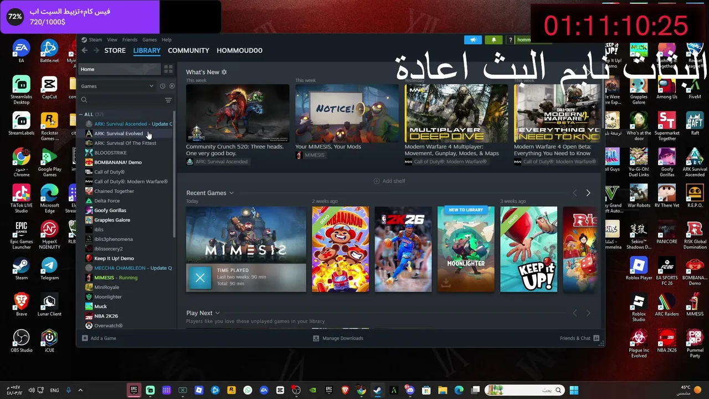The width and height of the screenshot is (709, 399).
Task: Open the Games filter dropdown
Action: point(117,86)
